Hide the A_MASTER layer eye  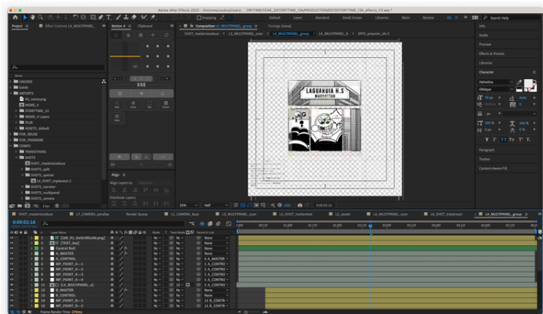click(x=12, y=254)
